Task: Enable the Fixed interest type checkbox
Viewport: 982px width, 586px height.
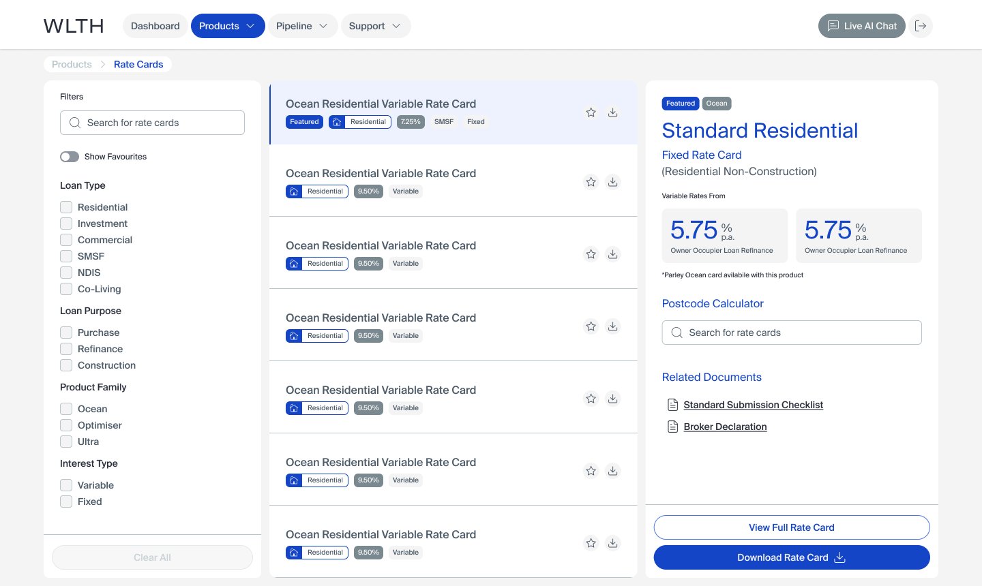Action: (66, 502)
